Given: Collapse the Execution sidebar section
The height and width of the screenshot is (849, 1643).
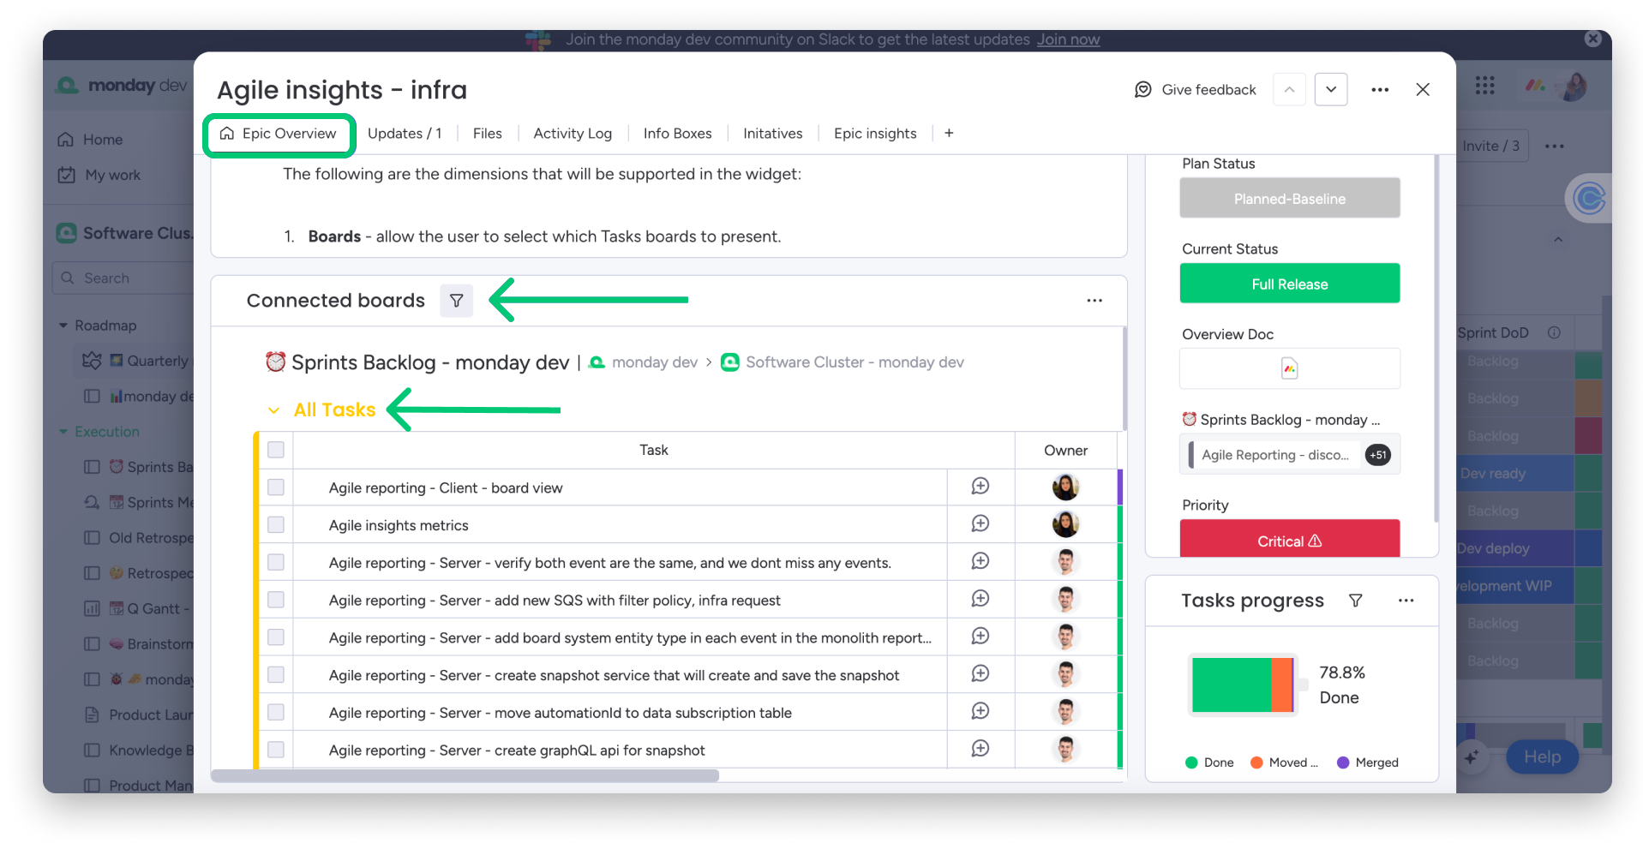Looking at the screenshot, I should pyautogui.click(x=63, y=432).
